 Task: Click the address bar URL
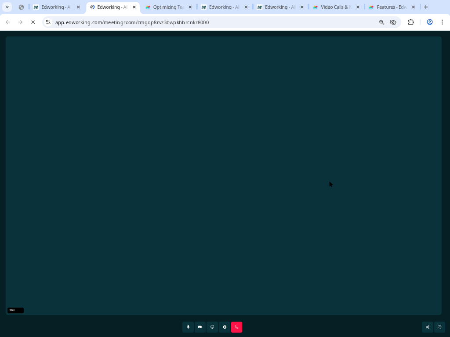(x=132, y=22)
